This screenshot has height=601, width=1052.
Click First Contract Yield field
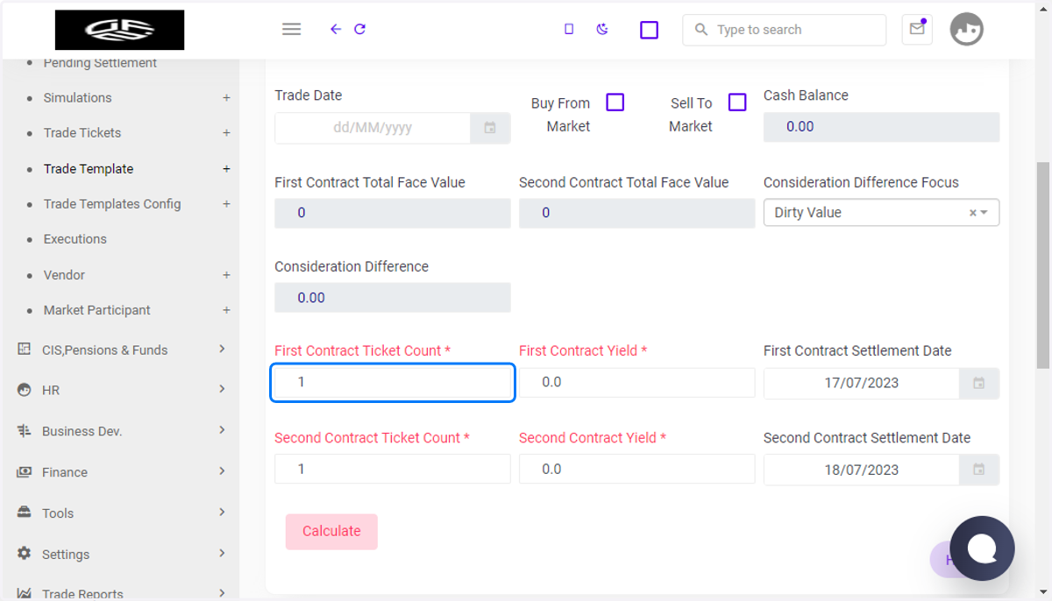point(637,383)
